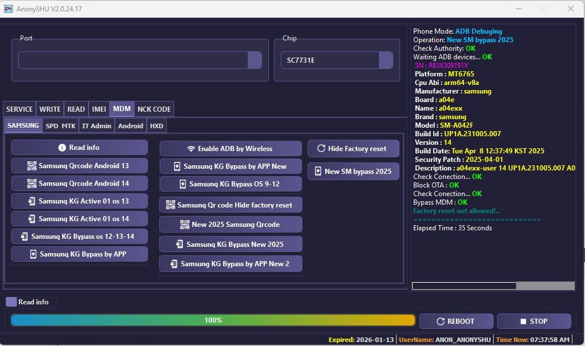Click phone icon on KG Bypass os 12-13-14

coord(24,237)
